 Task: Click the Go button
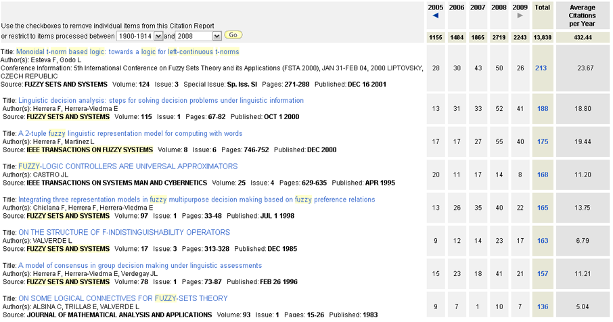[233, 34]
